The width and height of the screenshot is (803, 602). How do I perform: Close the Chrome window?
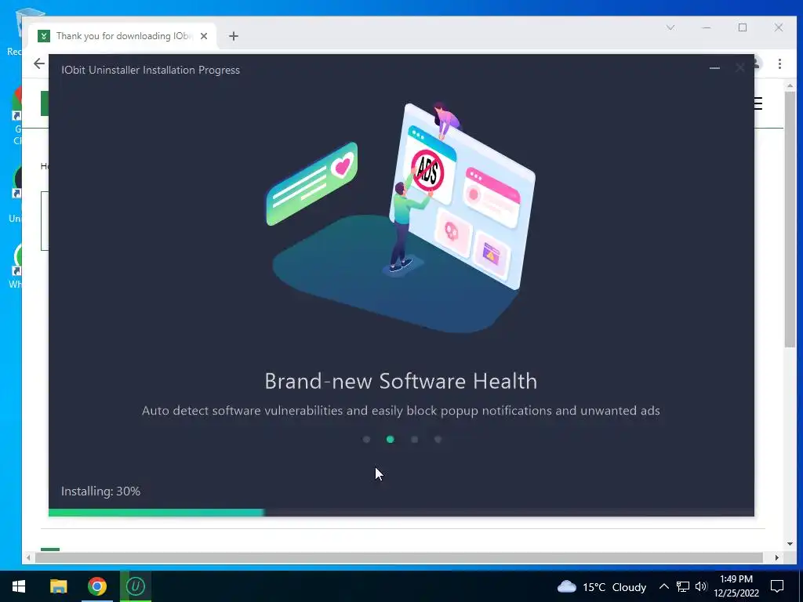779,27
